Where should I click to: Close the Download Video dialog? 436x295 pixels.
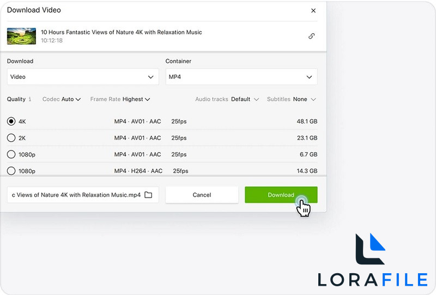click(x=313, y=10)
